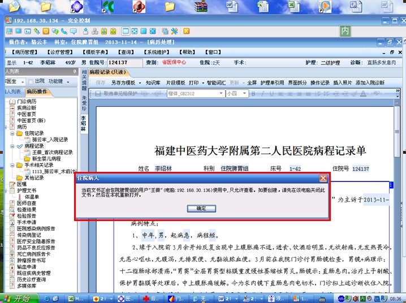Click the wrench and screwdriver settings icon
406x303 pixels.
(x=174, y=31)
